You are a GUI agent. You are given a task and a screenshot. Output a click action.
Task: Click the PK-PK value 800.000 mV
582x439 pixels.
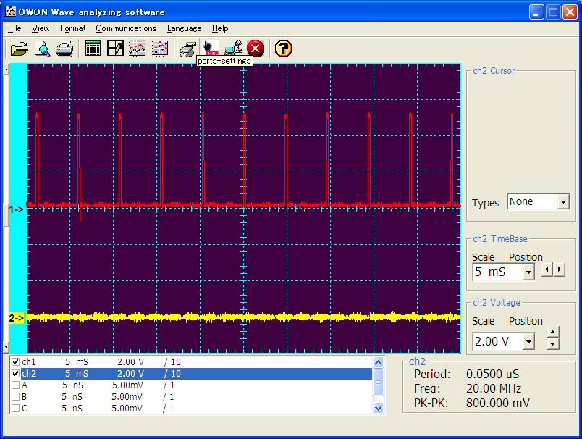tap(498, 403)
